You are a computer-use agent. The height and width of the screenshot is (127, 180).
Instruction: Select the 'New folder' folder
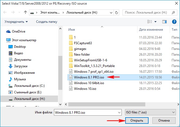click(82, 55)
